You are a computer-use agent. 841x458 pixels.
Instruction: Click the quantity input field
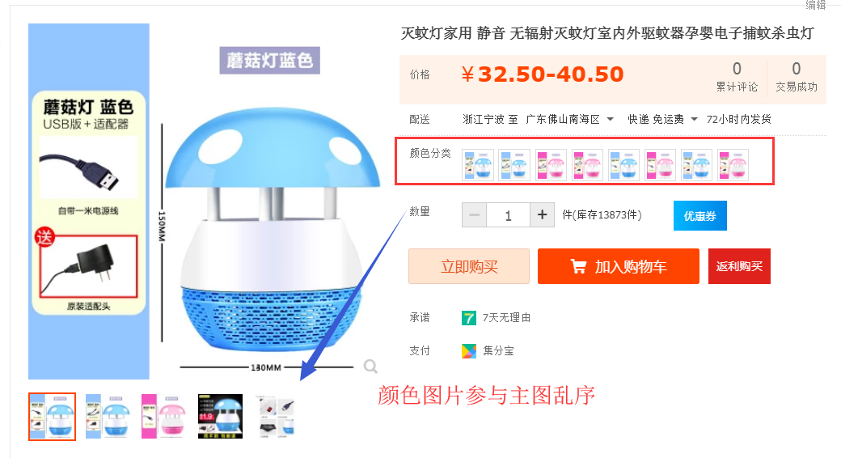coord(508,214)
